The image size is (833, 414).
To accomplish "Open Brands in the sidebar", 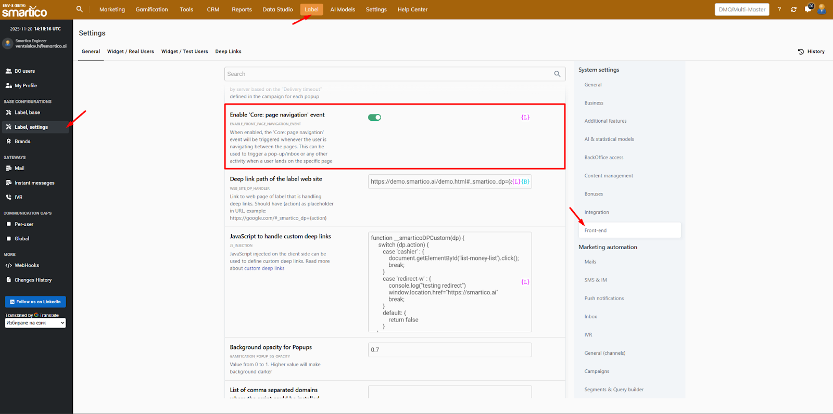I will (x=22, y=141).
